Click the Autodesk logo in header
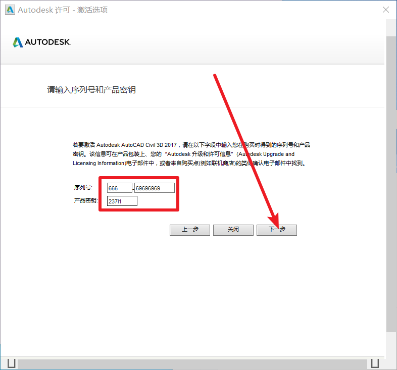Screen dimensions: 397x370 coord(42,42)
